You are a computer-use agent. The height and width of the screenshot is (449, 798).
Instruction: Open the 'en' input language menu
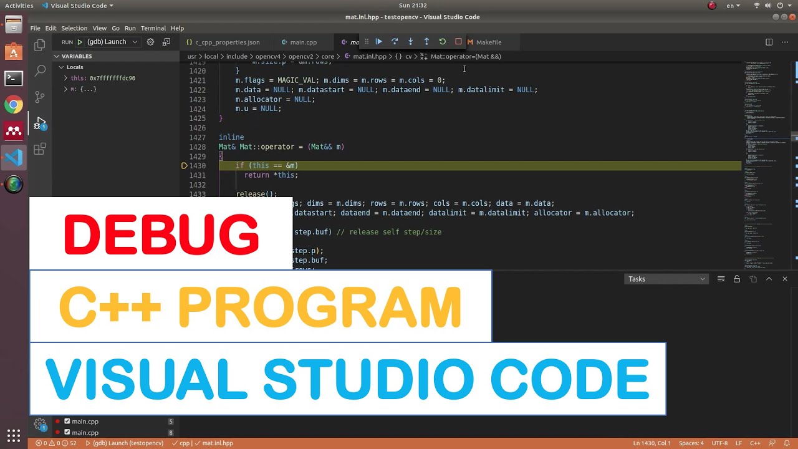pos(734,6)
